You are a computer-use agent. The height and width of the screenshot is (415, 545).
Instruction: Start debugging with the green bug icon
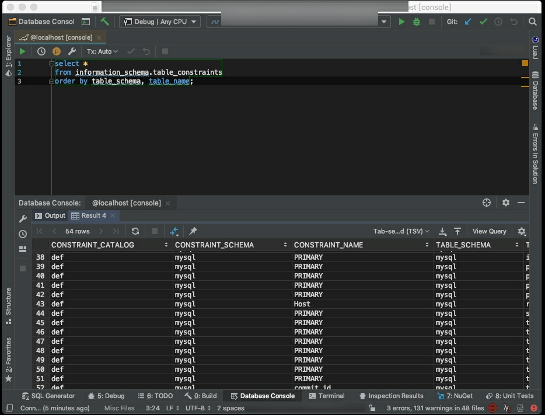[x=417, y=22]
